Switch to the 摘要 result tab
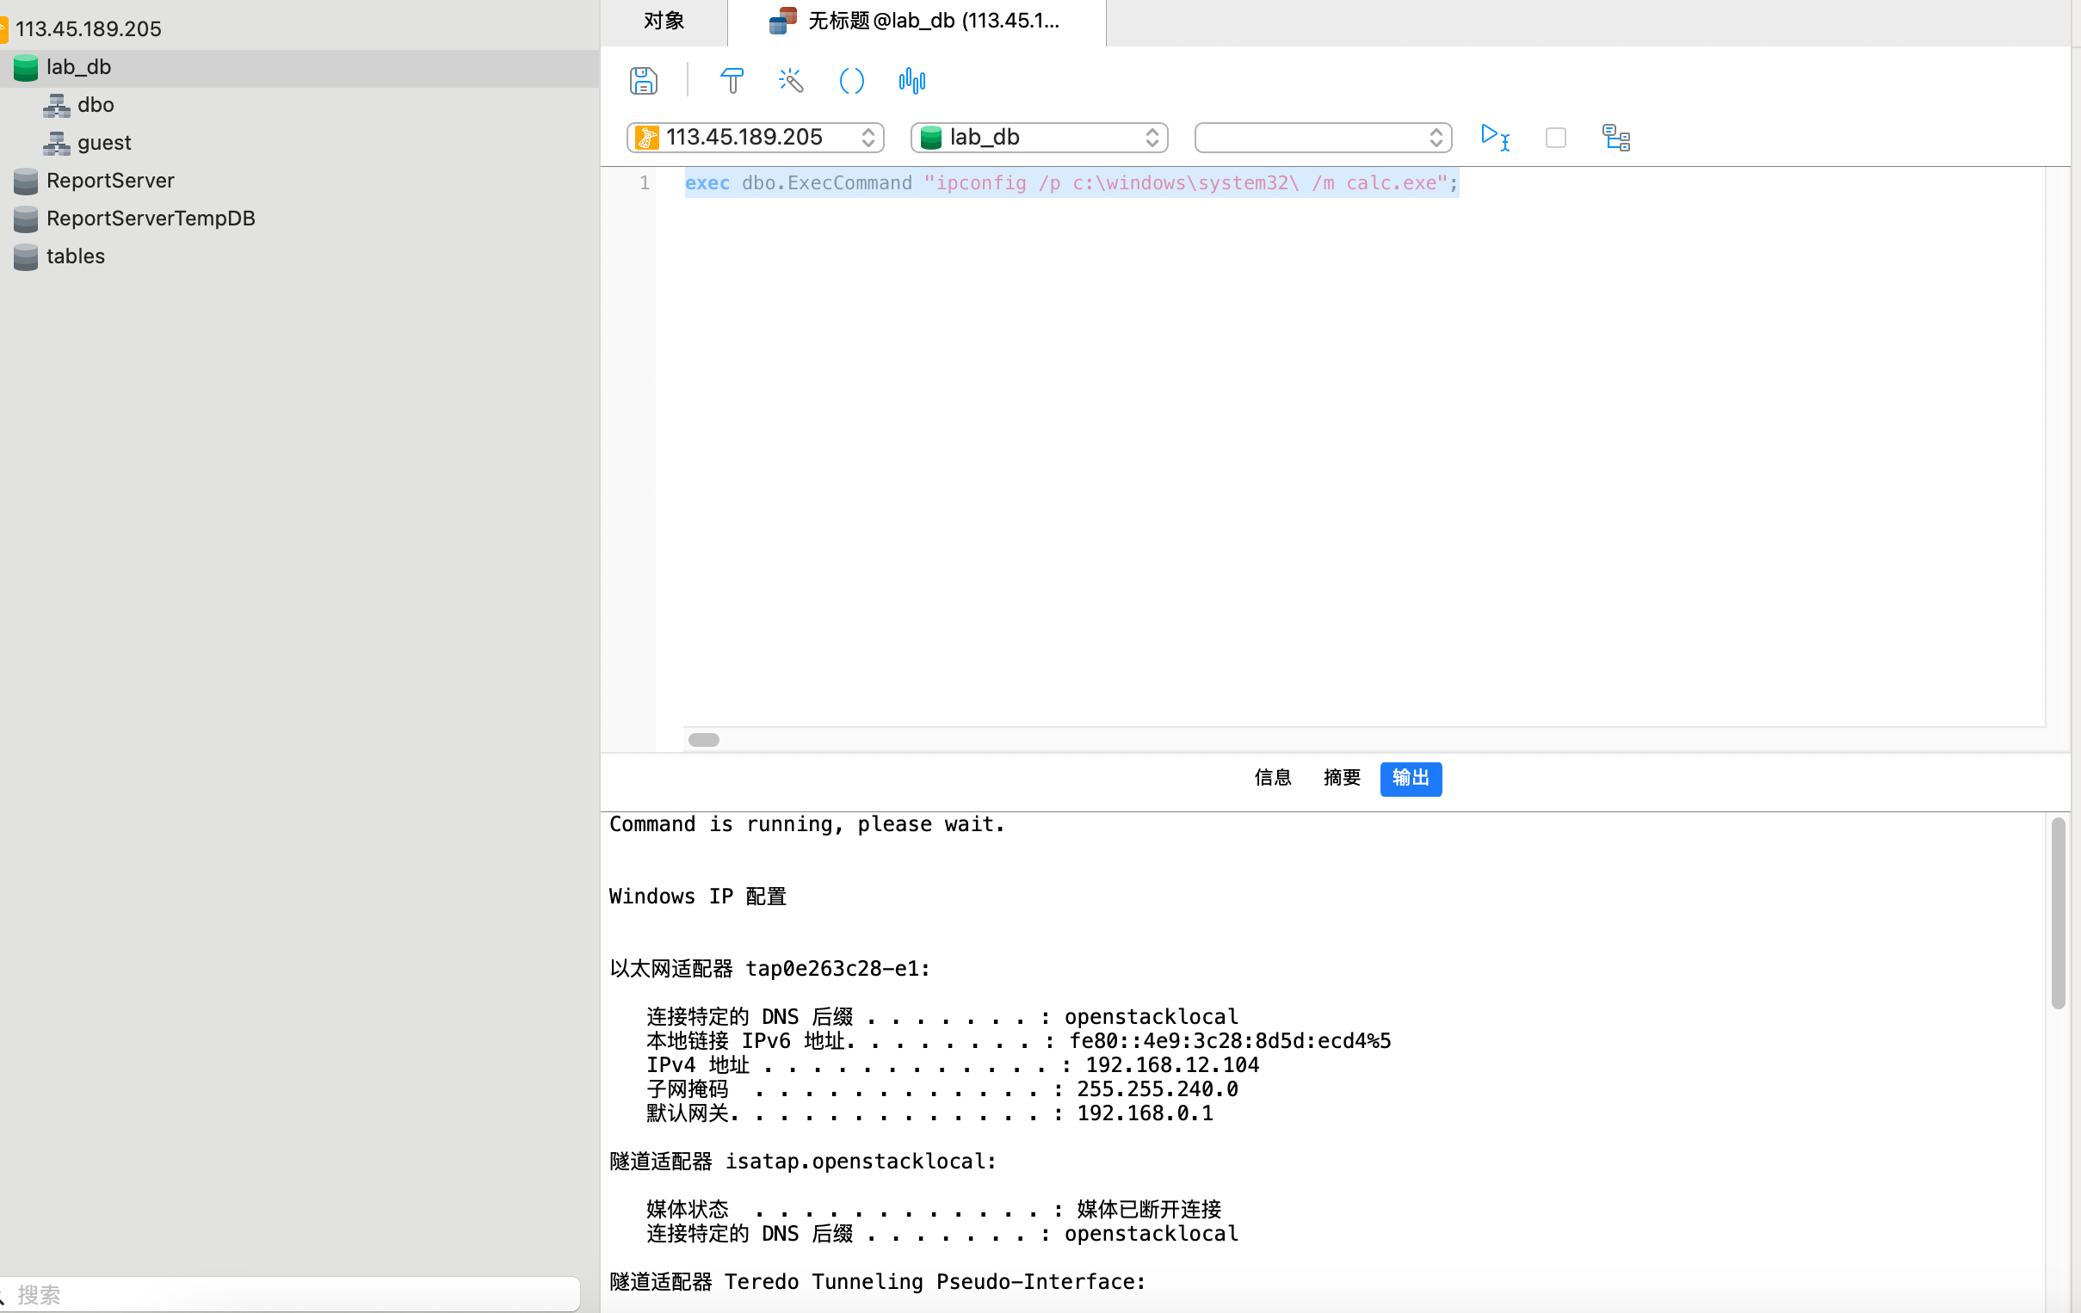Screen dimensions: 2081x1313 point(1341,778)
